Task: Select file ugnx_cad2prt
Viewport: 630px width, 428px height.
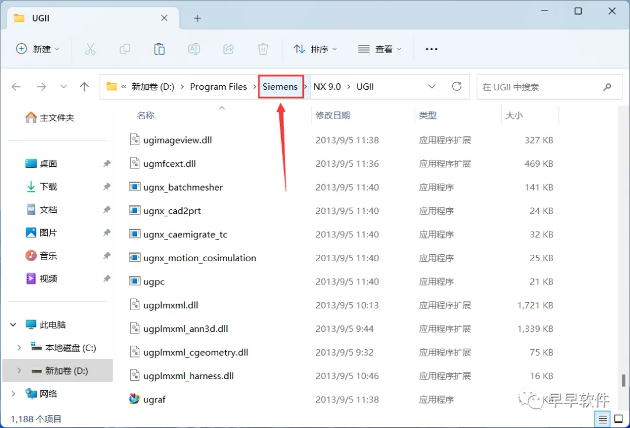Action: pos(172,211)
